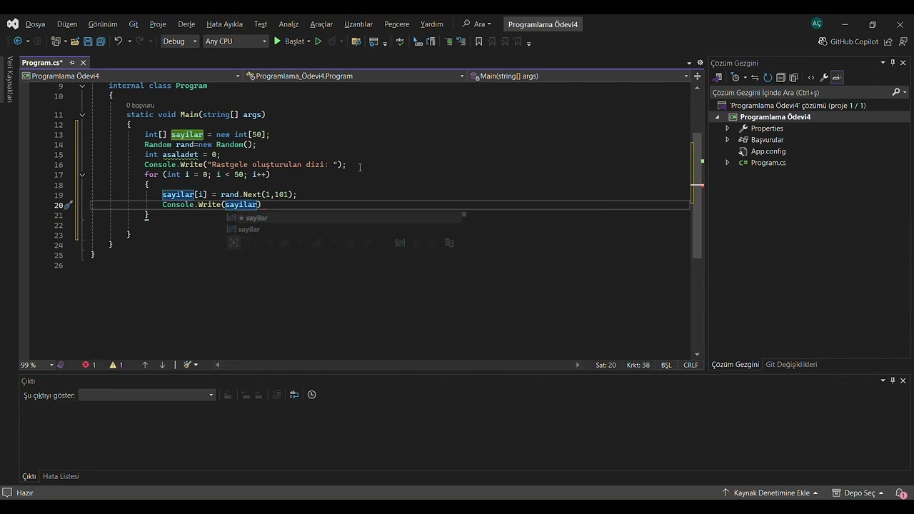Click the switch views icon in Çözüm Gezgini toolbar

point(718,77)
